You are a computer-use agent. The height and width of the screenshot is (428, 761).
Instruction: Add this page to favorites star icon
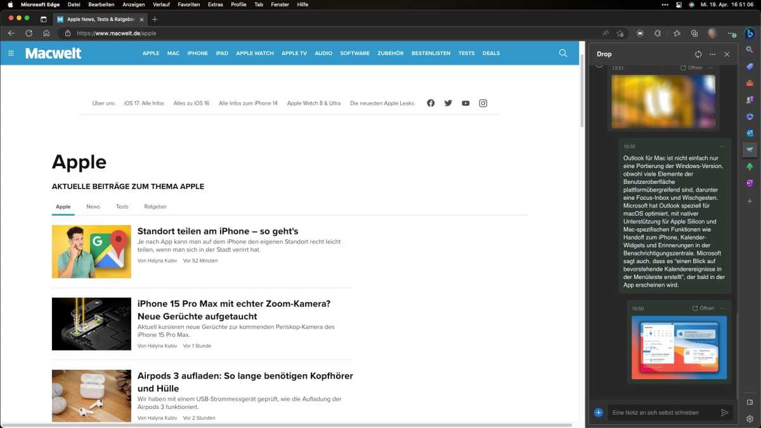(620, 33)
